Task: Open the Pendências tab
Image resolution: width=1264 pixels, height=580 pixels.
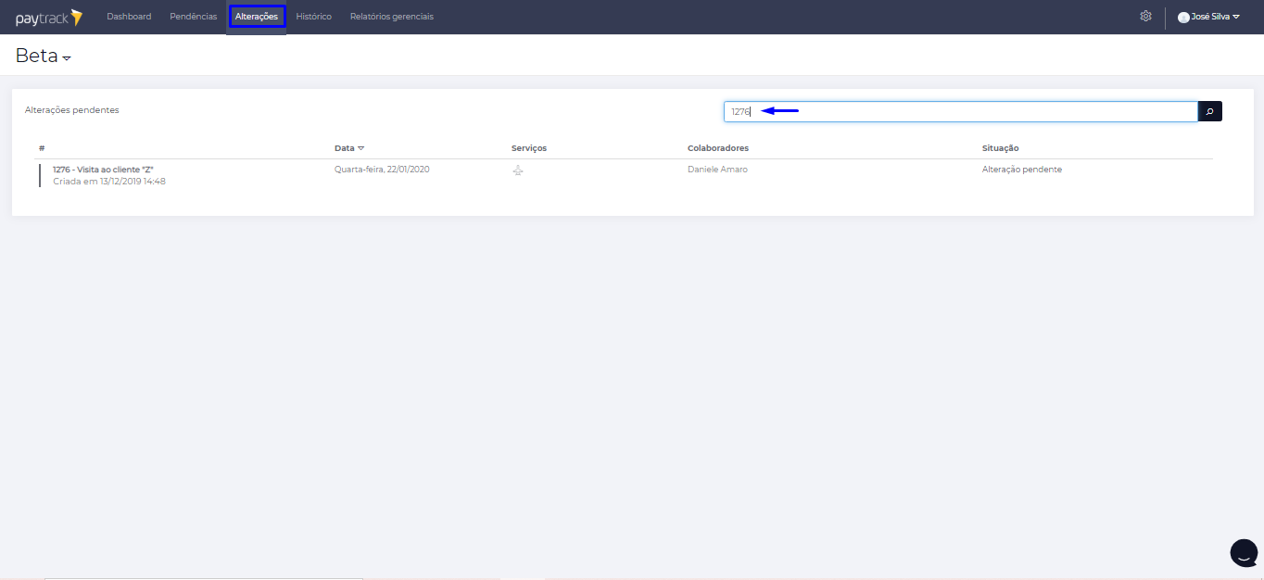Action: coord(193,17)
